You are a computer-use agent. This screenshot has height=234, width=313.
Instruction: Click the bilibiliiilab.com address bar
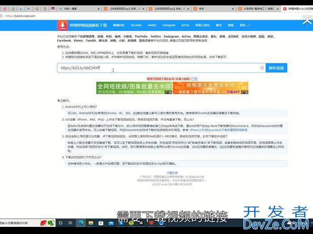click(x=21, y=16)
